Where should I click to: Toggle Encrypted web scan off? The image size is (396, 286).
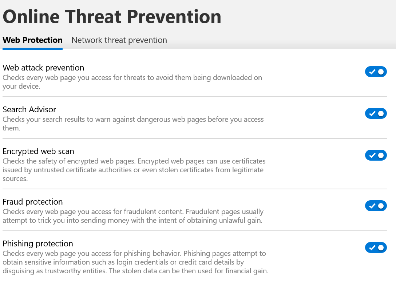point(376,156)
